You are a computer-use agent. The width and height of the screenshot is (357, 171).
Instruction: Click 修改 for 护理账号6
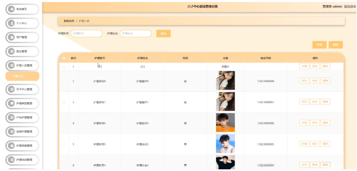(315, 123)
